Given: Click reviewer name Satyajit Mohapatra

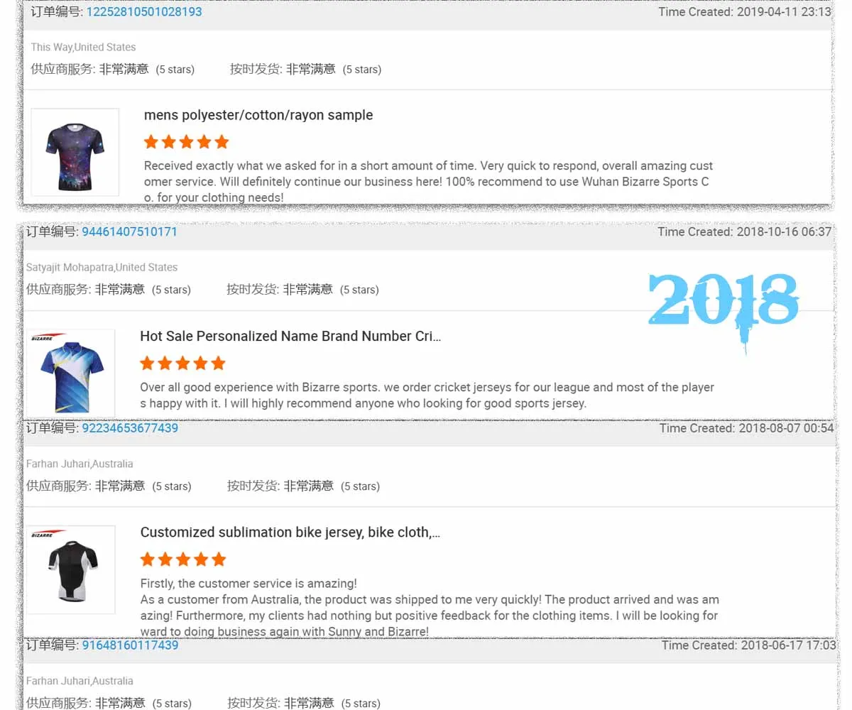Looking at the screenshot, I should [102, 268].
